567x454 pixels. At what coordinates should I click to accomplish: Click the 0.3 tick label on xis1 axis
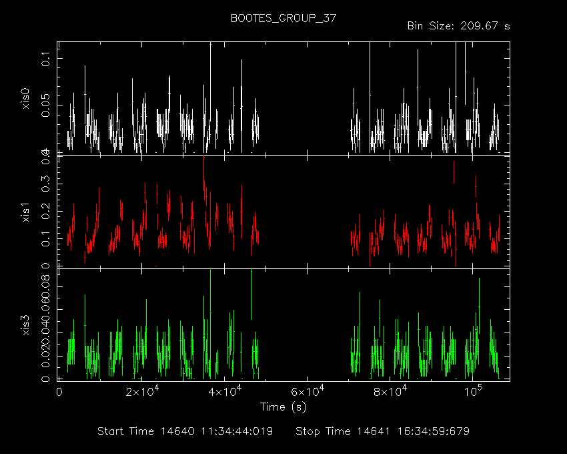point(46,184)
